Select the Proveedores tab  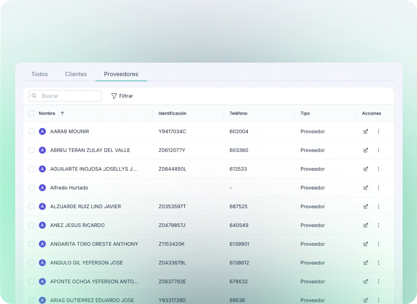[x=121, y=74]
